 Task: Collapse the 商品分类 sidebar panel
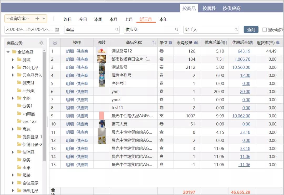pyautogui.click(x=41, y=43)
